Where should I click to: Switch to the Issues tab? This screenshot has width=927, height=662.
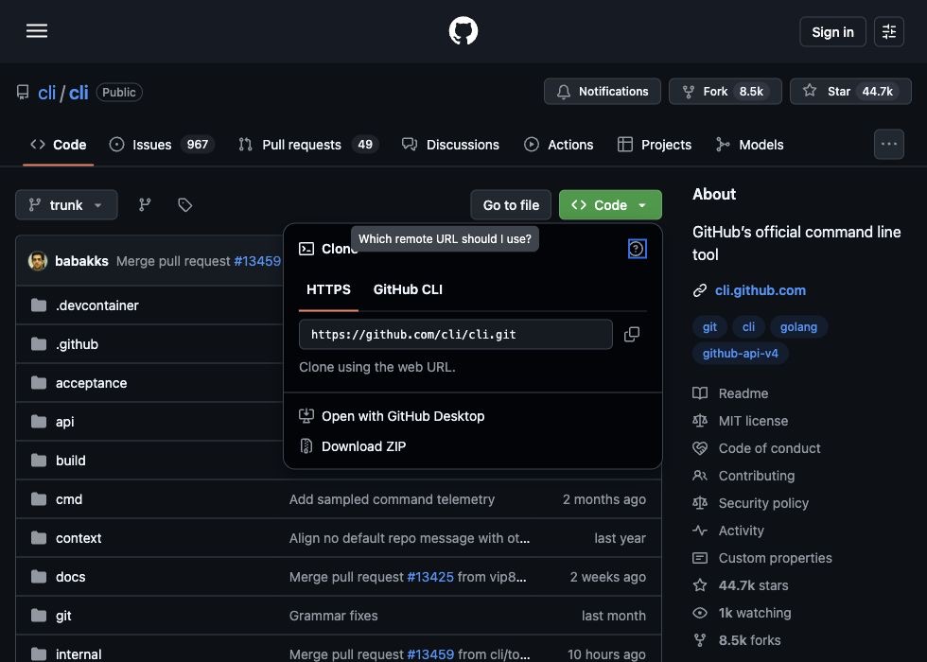coord(162,145)
